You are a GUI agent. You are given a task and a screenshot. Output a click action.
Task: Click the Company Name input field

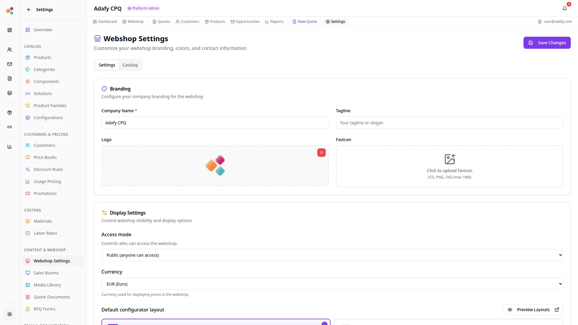point(215,123)
